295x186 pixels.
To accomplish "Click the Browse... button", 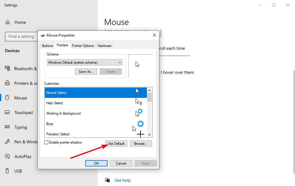I will [141, 143].
